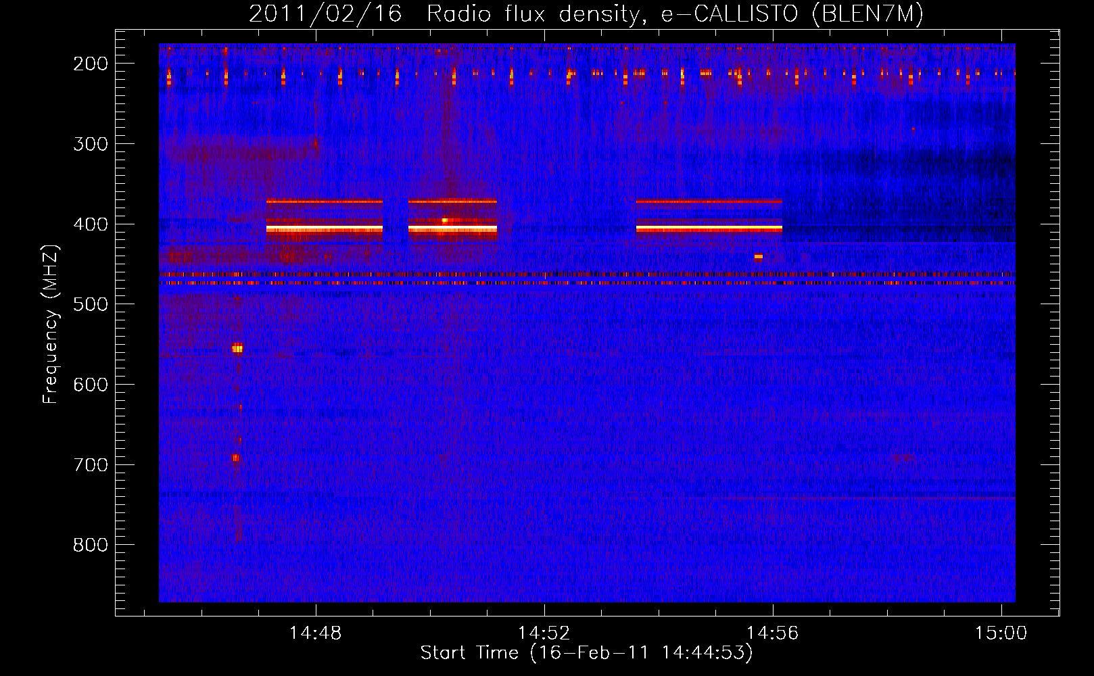Click the 200 frequency tick label

(x=91, y=64)
